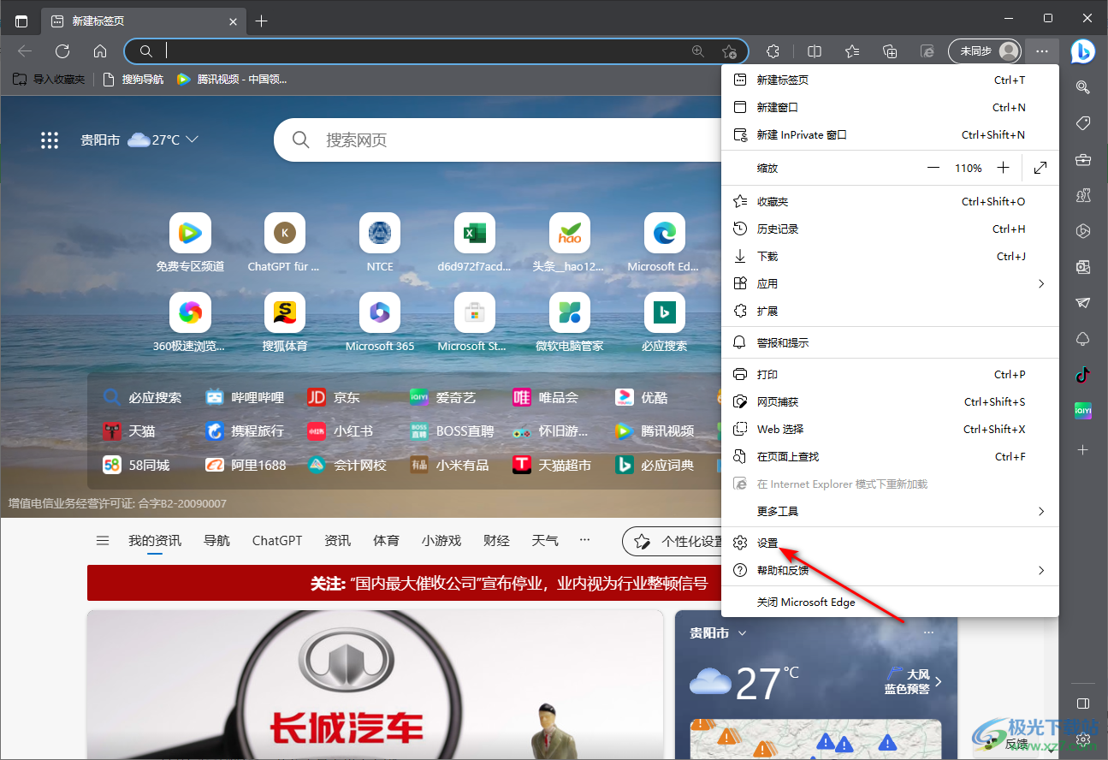Open a new tab with plus button
Viewport: 1108px width, 760px height.
pos(262,21)
